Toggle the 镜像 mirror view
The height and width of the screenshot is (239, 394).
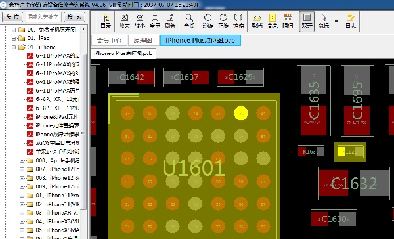[x=238, y=21]
